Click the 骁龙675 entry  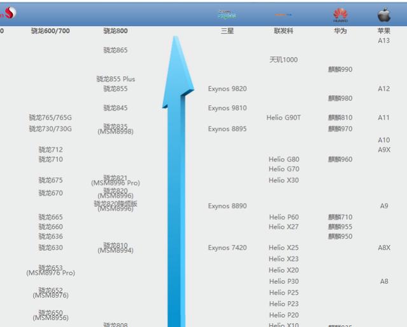[x=51, y=180]
